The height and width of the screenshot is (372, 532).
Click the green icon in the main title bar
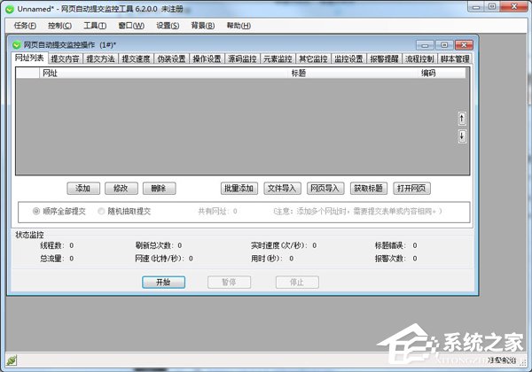pos(10,9)
